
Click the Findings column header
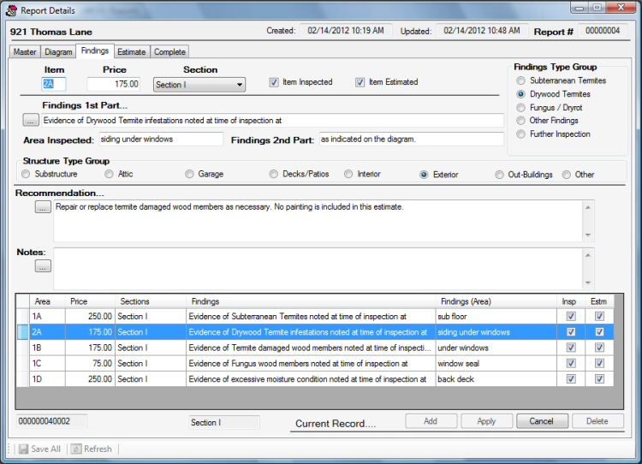pos(311,302)
